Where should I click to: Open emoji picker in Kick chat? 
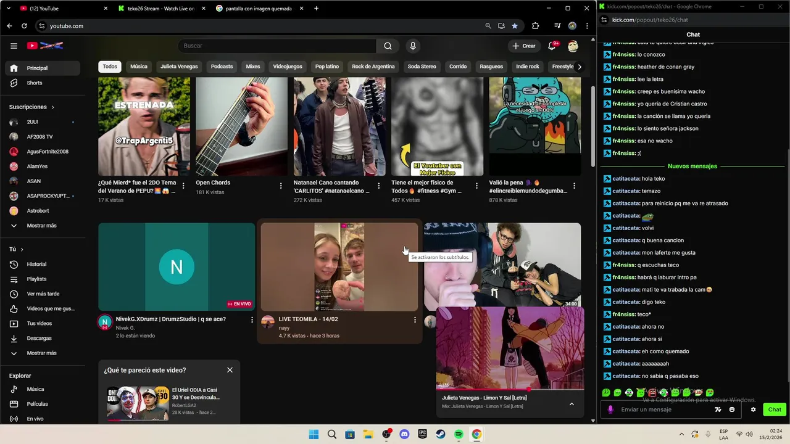click(x=732, y=409)
